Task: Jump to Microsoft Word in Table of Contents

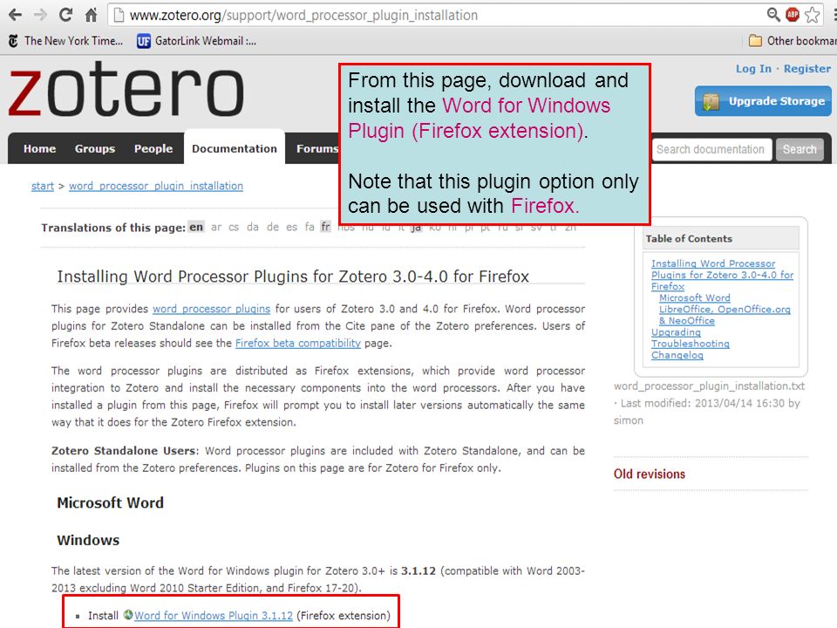Action: (695, 298)
